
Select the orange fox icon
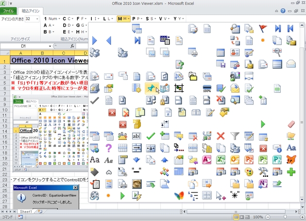pyautogui.click(x=291, y=160)
